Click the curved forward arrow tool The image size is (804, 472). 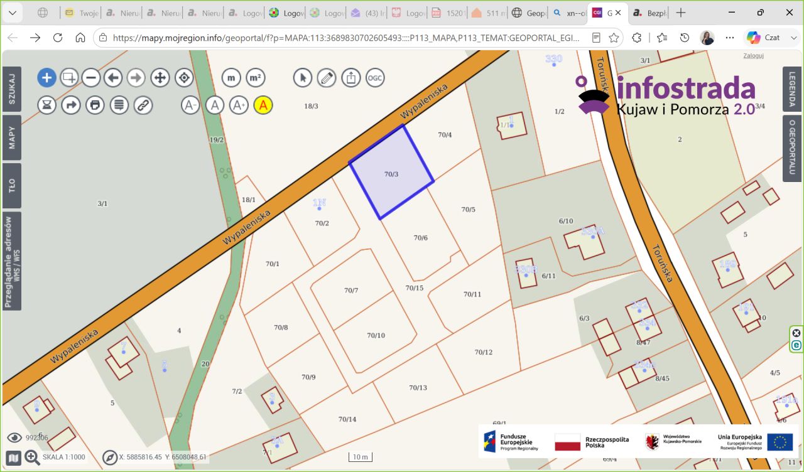71,105
